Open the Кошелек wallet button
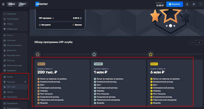Image resolution: width=204 pixels, height=109 pixels. [174, 4]
